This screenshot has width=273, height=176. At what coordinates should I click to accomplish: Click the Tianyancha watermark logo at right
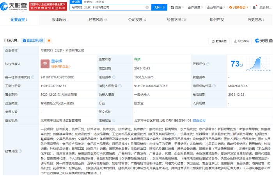point(264,41)
